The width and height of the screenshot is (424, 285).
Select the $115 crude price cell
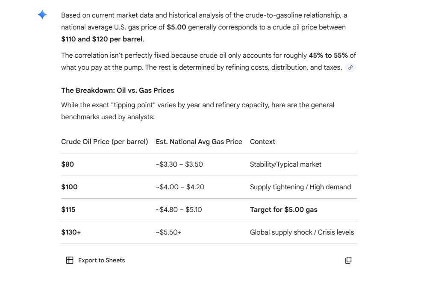68,209
